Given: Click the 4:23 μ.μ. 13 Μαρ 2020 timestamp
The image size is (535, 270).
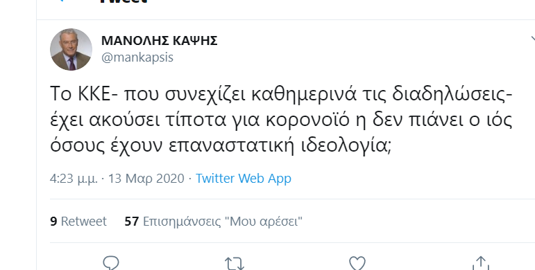Looking at the screenshot, I should click(117, 179).
